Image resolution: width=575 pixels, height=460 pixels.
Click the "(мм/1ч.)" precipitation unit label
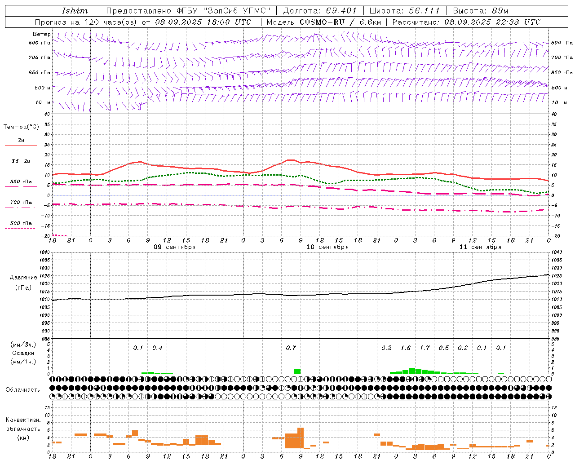click(x=23, y=362)
